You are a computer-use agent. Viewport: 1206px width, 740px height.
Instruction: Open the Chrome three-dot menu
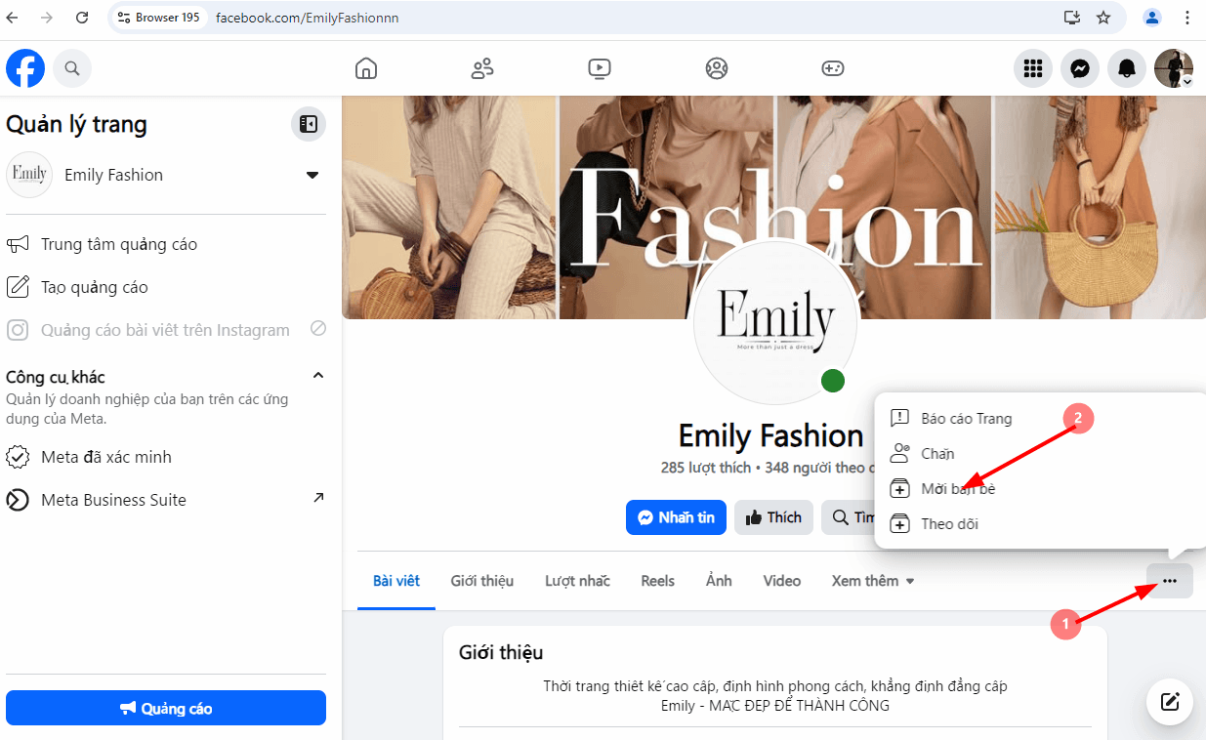point(1187,18)
